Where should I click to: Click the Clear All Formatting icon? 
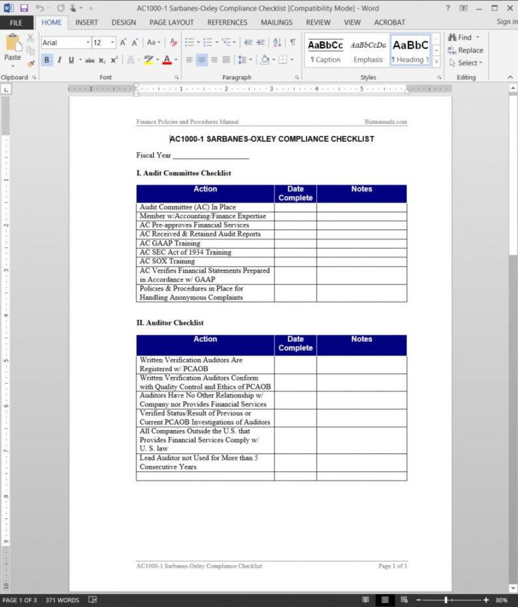click(174, 42)
